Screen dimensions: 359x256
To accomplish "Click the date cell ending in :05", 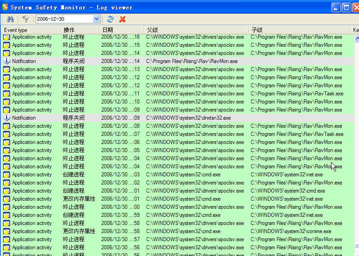I will (x=120, y=150).
